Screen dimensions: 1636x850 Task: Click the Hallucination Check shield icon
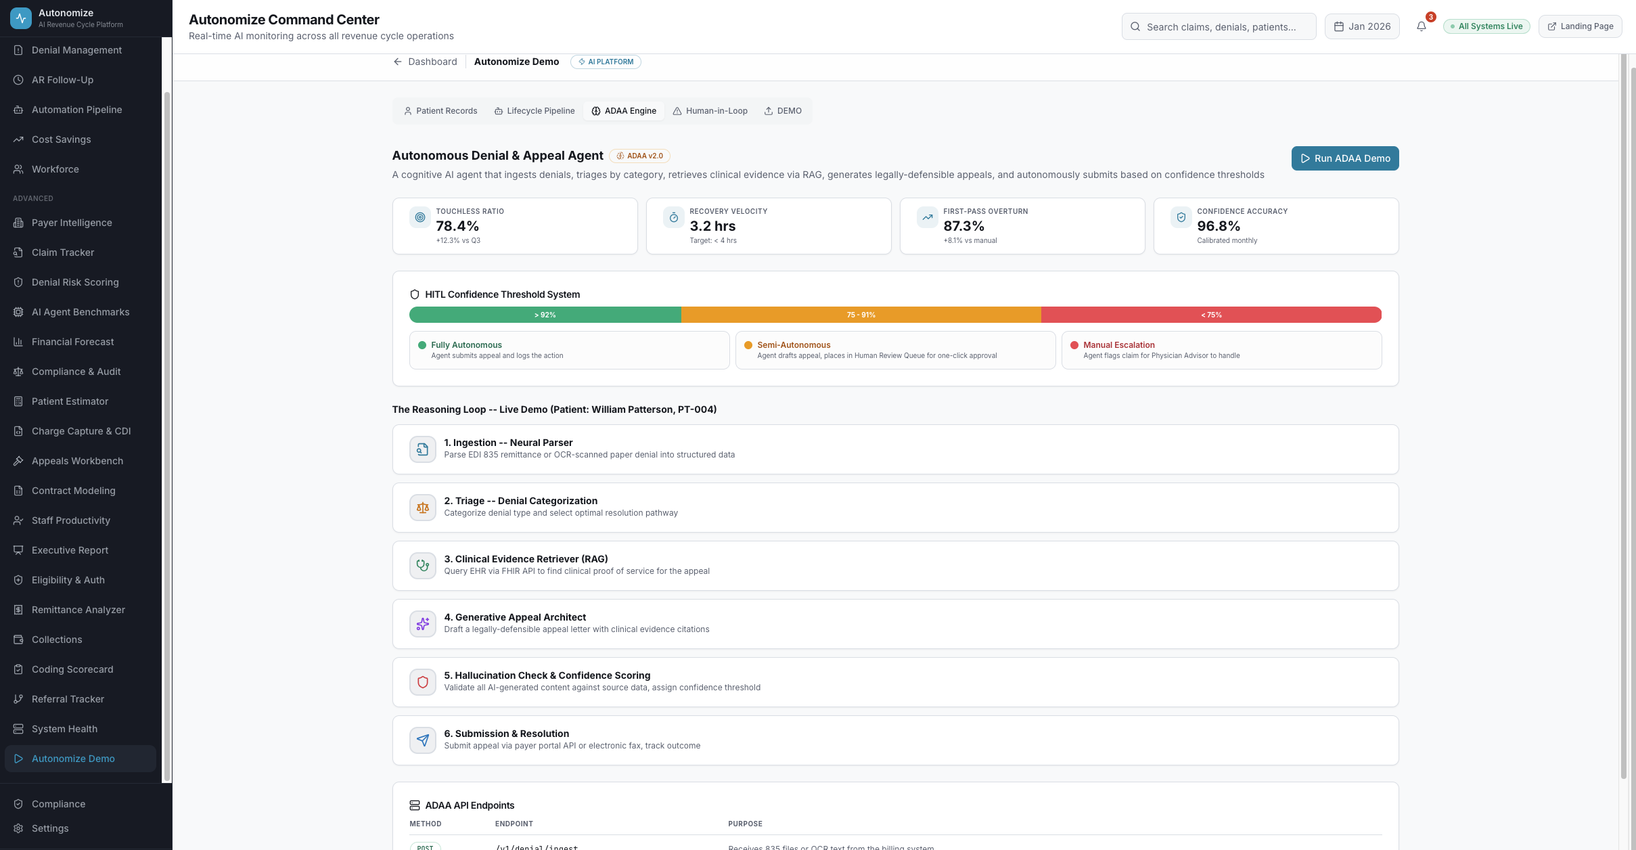tap(422, 682)
